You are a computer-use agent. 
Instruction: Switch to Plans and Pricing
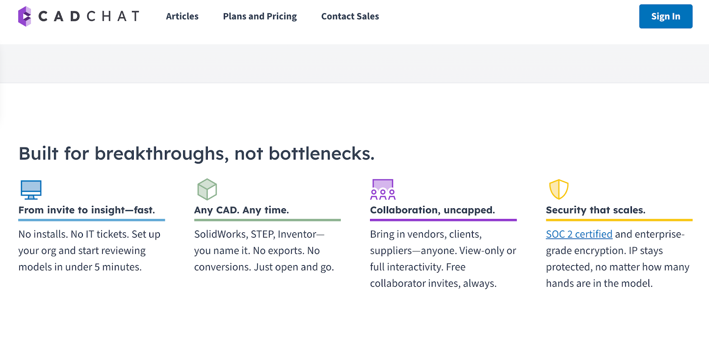(x=260, y=16)
